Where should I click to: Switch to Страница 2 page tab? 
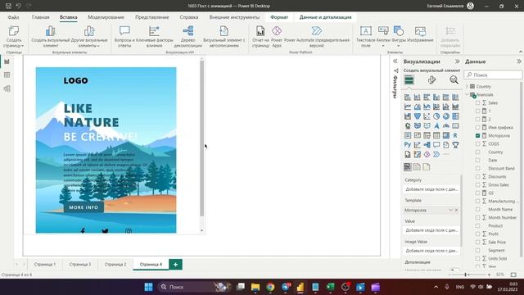115,264
